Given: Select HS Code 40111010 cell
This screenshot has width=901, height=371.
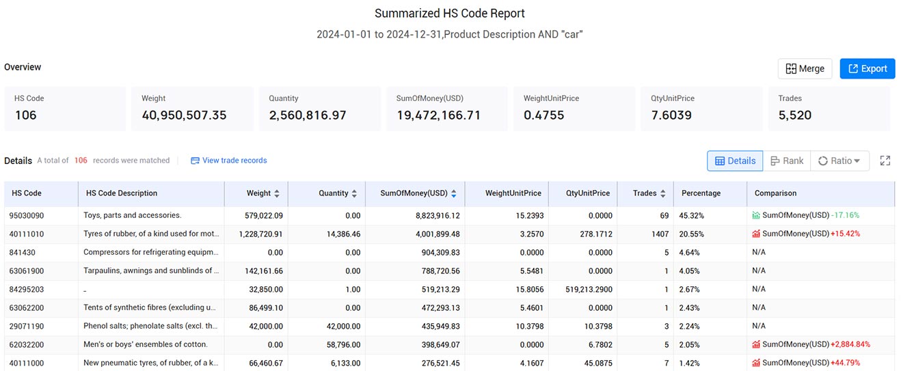Looking at the screenshot, I should coord(41,234).
